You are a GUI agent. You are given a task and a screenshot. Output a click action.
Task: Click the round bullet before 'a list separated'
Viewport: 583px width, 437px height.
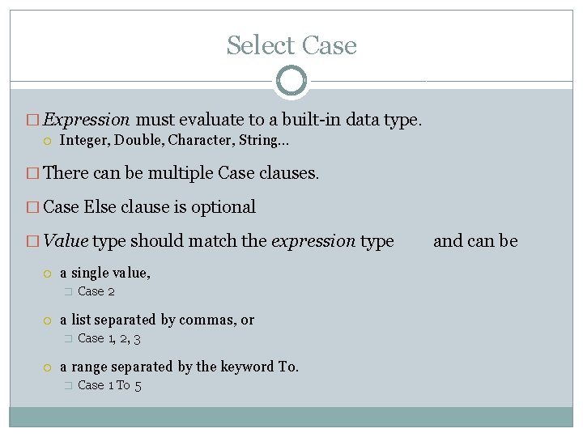click(48, 320)
